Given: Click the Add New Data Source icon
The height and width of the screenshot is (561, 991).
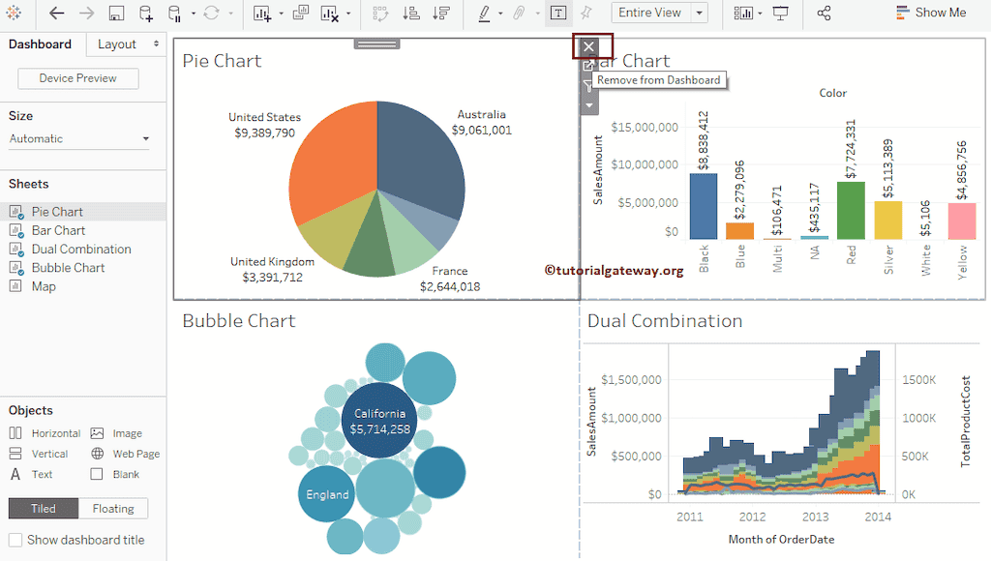Looking at the screenshot, I should click(145, 13).
